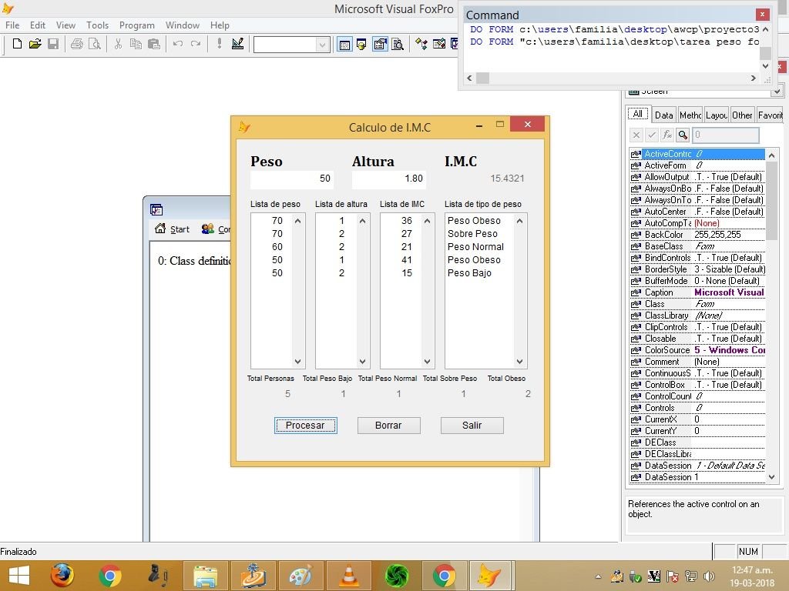Viewport: 789px width, 591px height.
Task: Click the Borrar button
Action: coord(388,425)
